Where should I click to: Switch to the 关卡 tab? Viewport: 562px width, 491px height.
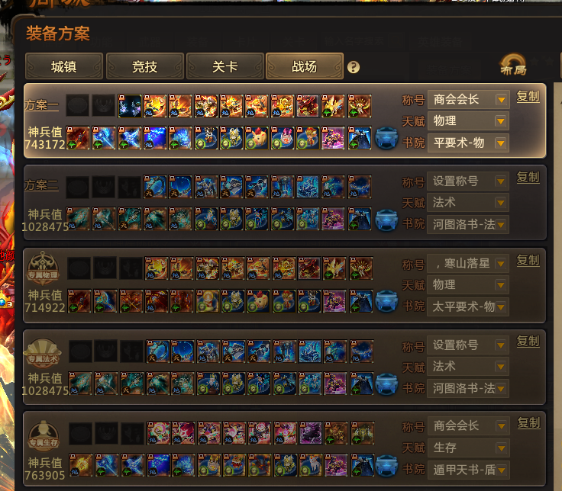coord(225,66)
